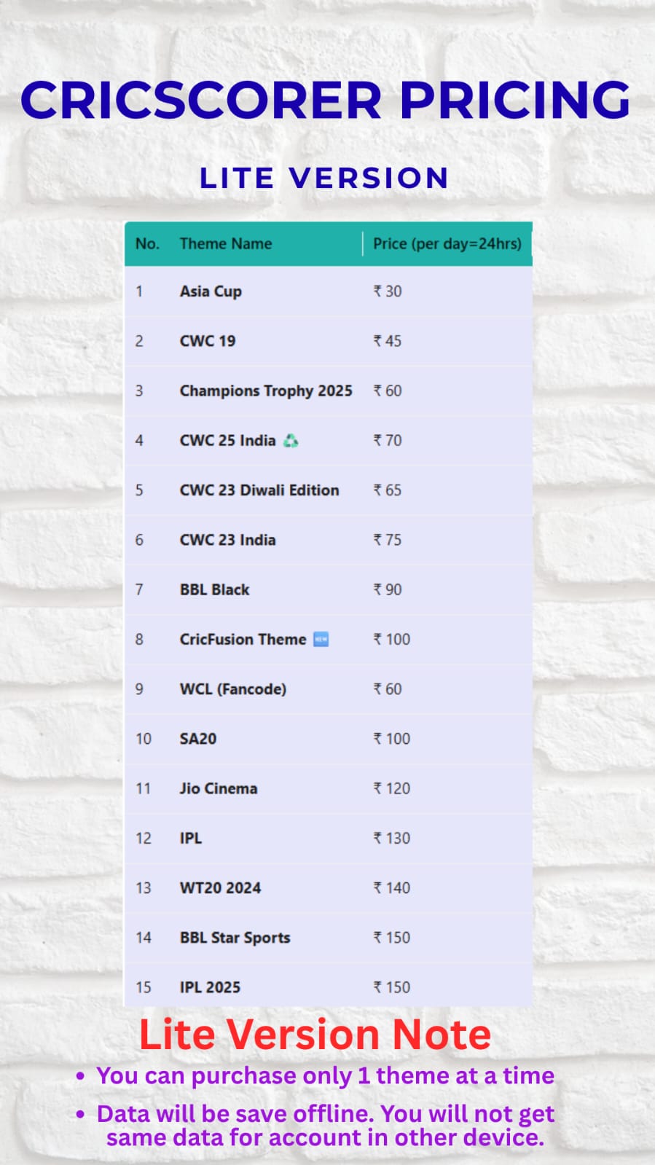The height and width of the screenshot is (1165, 655).
Task: Select the CWC 23 India theme name
Action: point(227,540)
